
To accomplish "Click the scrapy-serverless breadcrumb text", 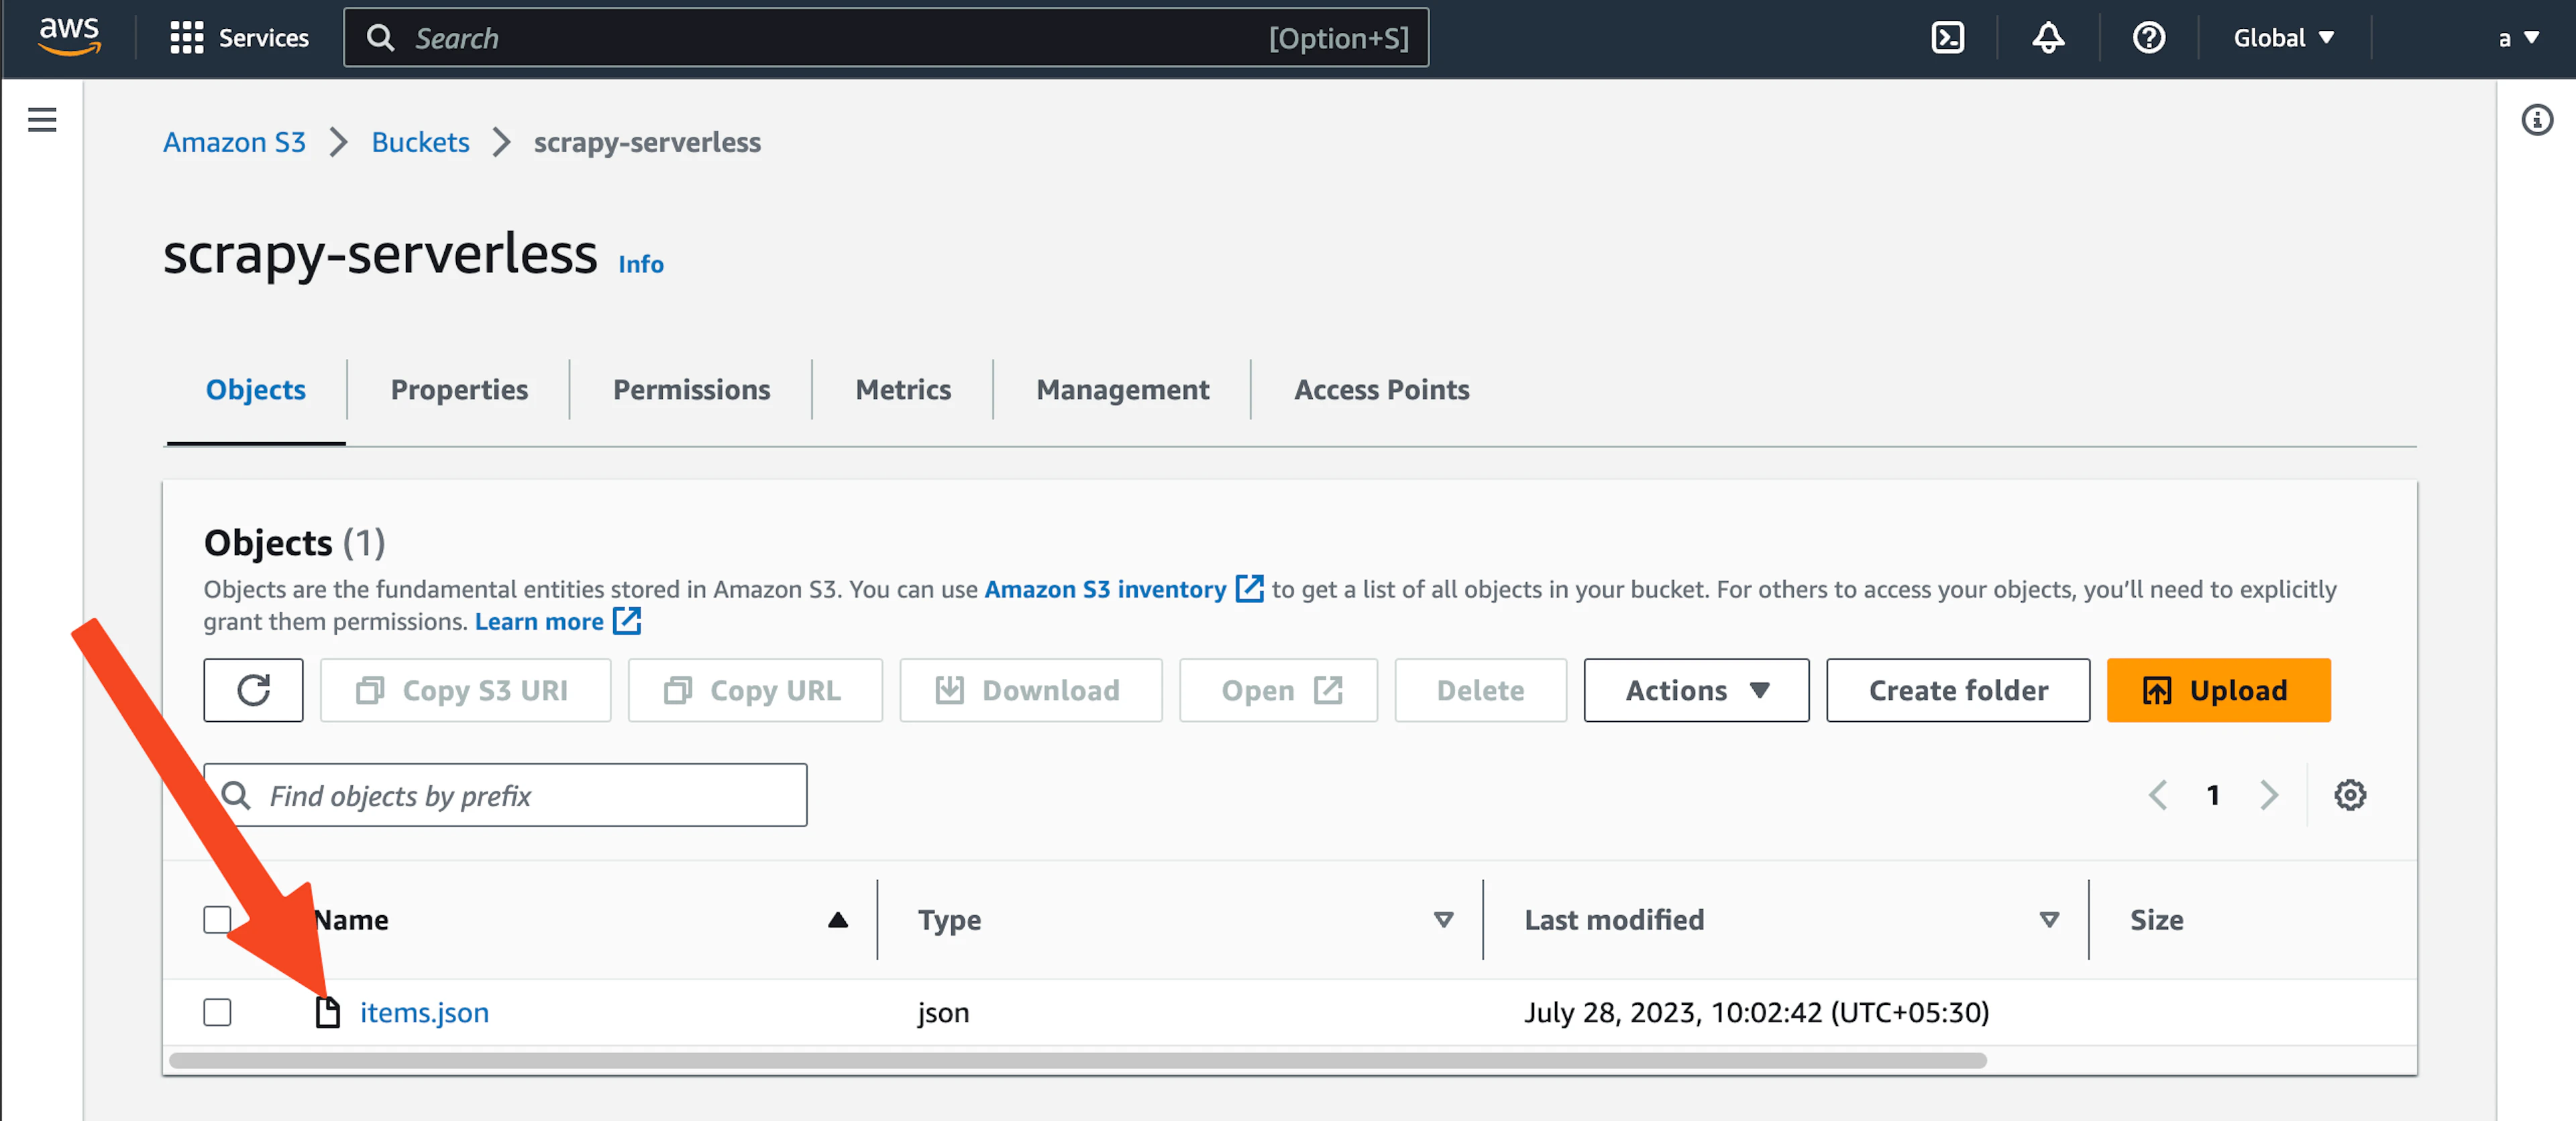I will click(x=647, y=142).
